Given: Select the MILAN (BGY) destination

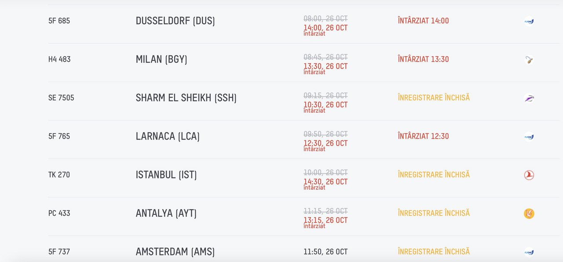Looking at the screenshot, I should click(161, 59).
